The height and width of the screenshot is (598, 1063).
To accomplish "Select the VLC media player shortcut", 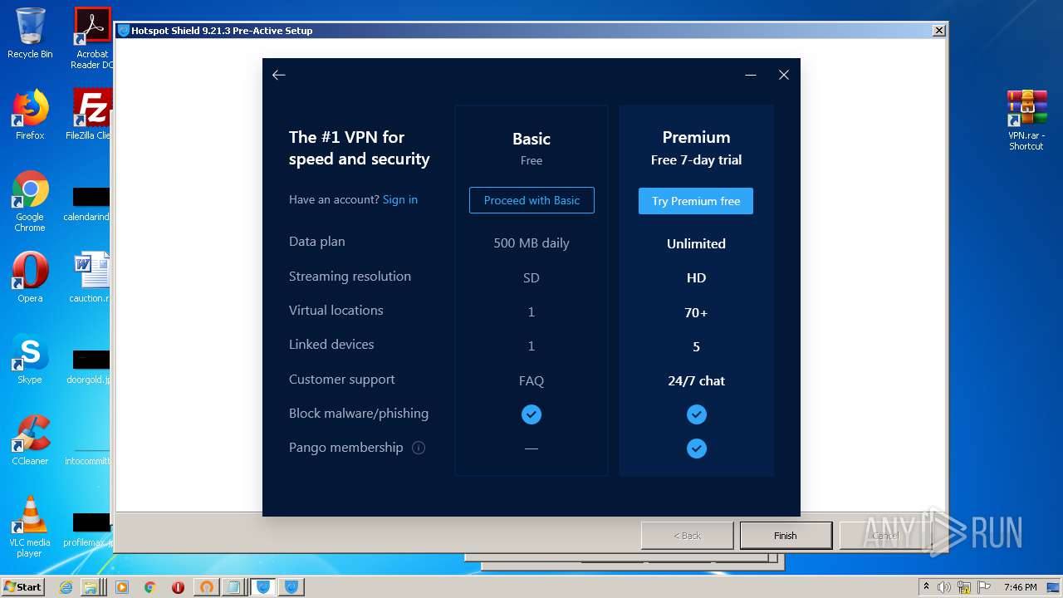I will (30, 527).
